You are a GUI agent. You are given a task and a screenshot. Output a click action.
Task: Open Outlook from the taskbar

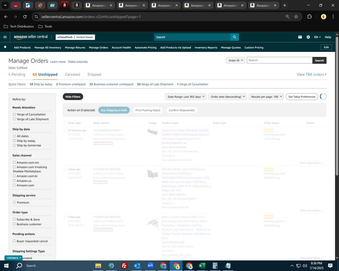coord(137,266)
